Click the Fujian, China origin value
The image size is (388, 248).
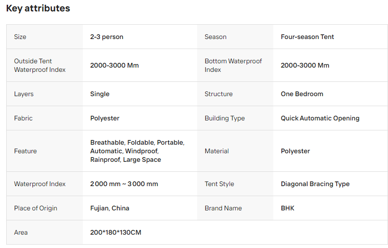pos(109,208)
